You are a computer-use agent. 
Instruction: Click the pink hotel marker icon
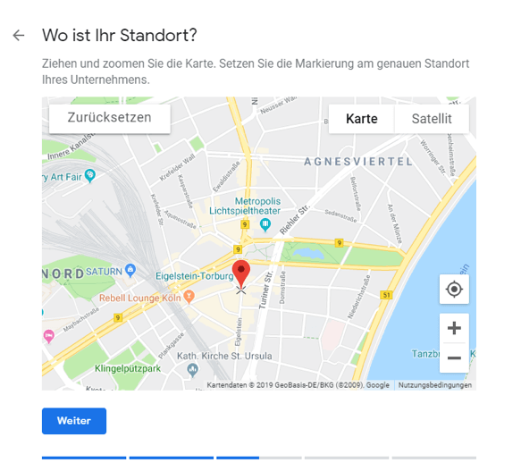[x=49, y=336]
